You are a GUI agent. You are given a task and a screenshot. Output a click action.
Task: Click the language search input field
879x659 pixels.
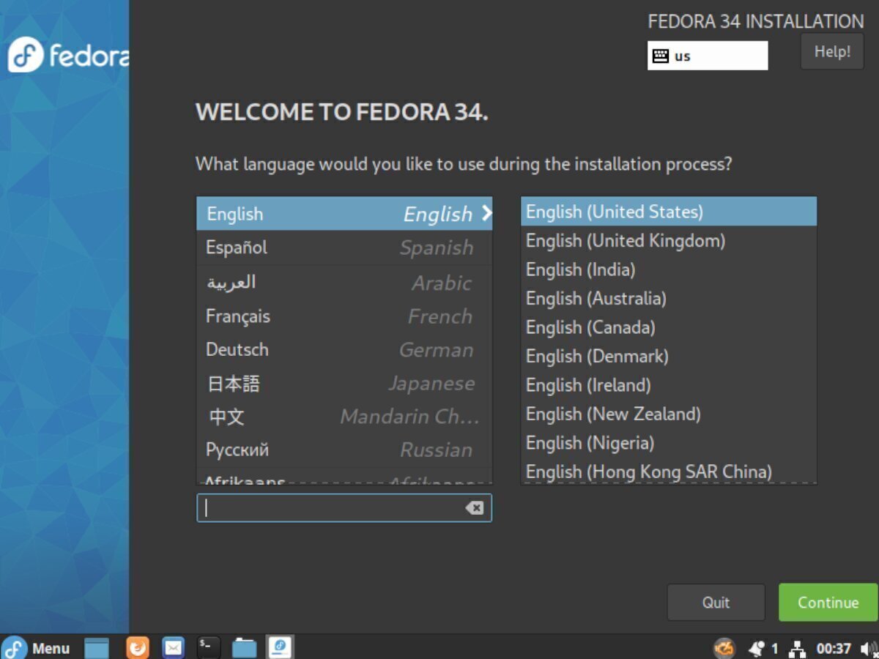pyautogui.click(x=330, y=507)
